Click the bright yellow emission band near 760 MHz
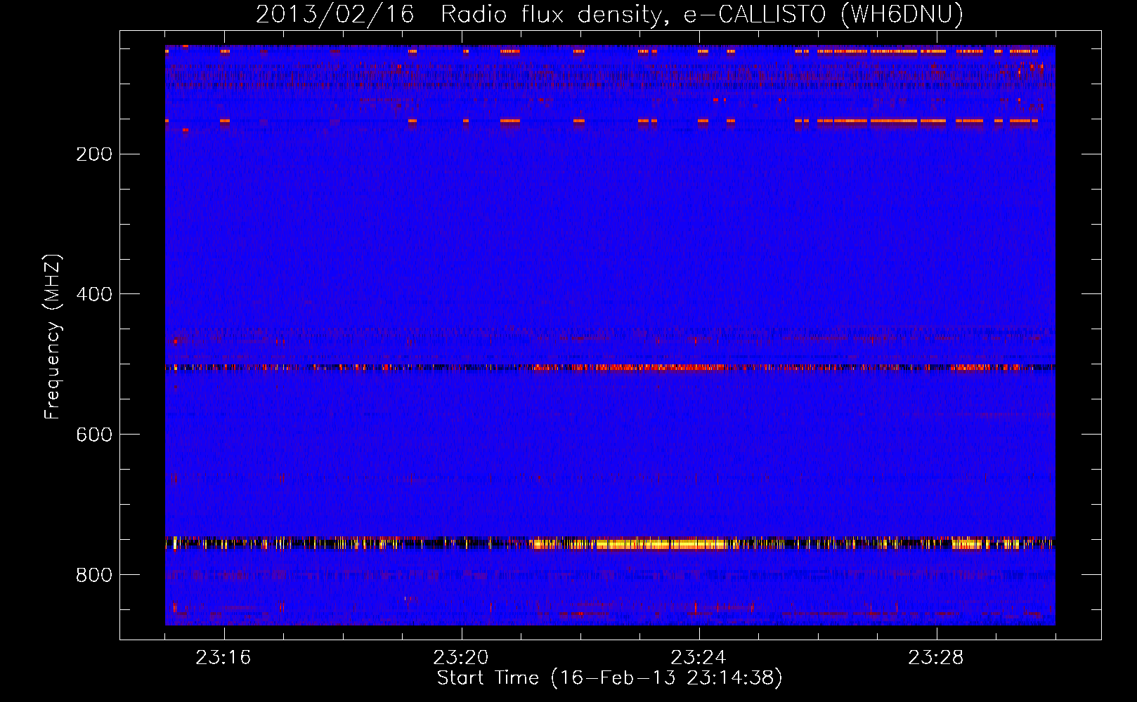Viewport: 1137px width, 702px height. pyautogui.click(x=610, y=543)
